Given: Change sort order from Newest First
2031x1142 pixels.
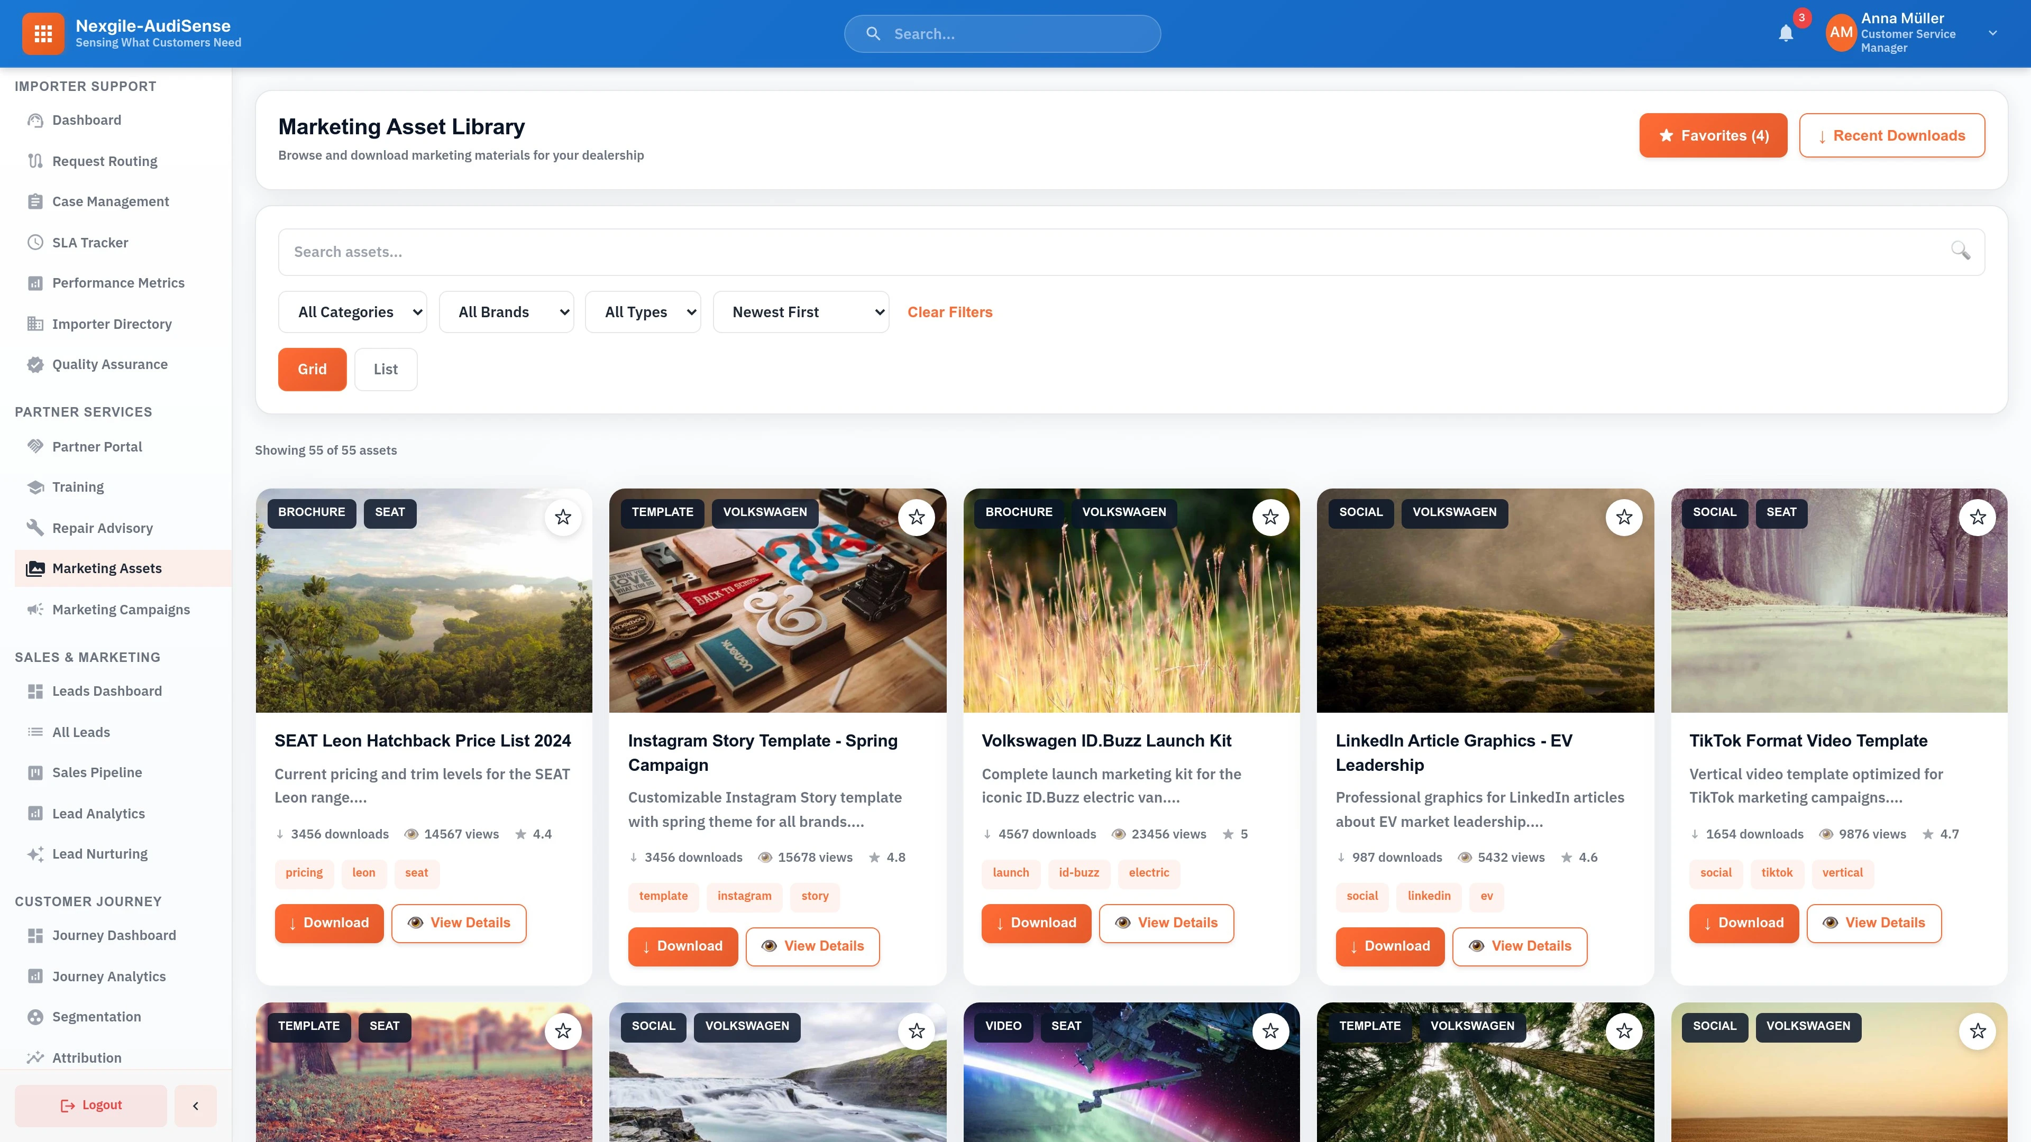Looking at the screenshot, I should [800, 311].
